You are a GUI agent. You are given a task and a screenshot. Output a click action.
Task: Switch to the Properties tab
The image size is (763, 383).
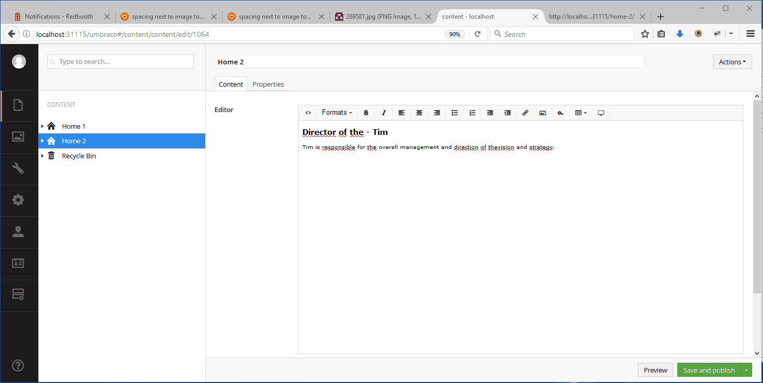pos(268,84)
